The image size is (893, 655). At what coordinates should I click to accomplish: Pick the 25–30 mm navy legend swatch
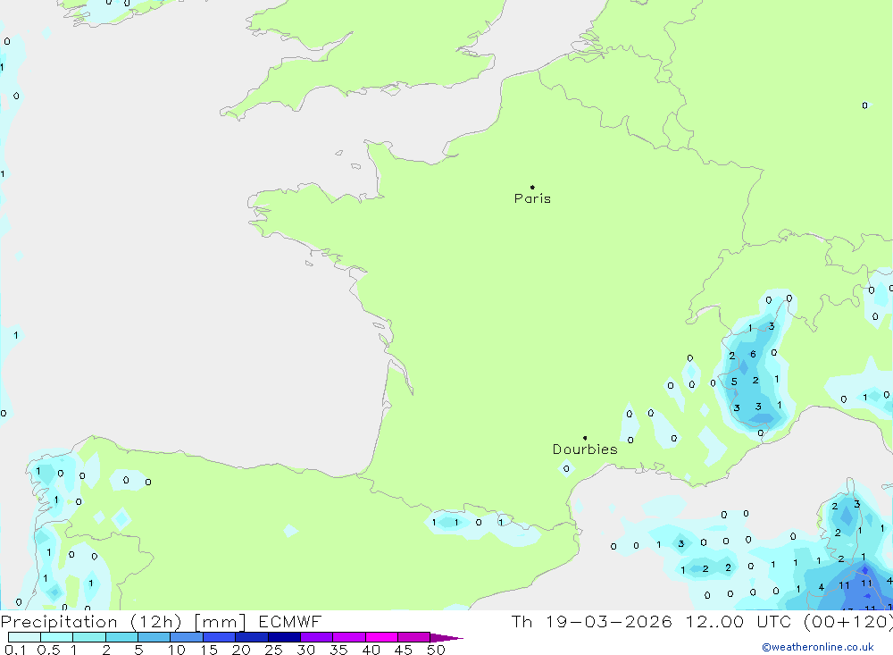(x=284, y=637)
